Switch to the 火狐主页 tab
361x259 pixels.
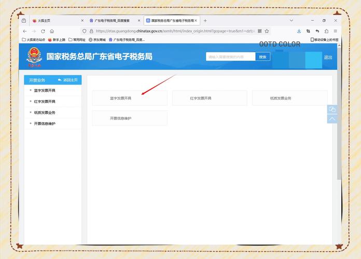pos(58,21)
